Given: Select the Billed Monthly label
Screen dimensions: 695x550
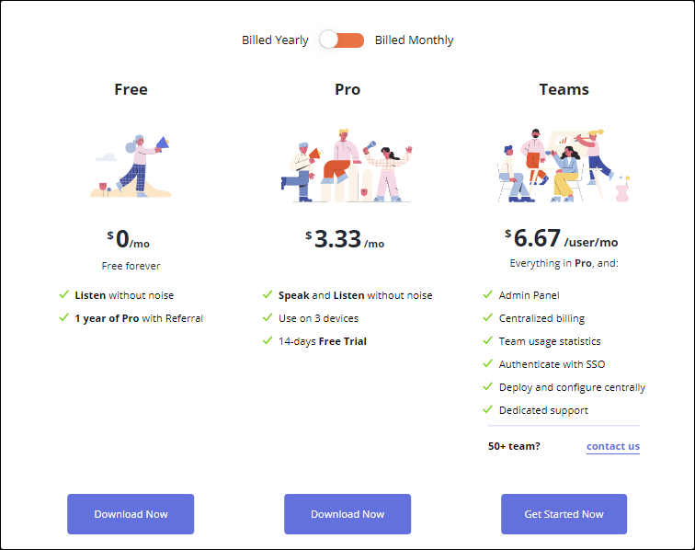Looking at the screenshot, I should pyautogui.click(x=414, y=40).
